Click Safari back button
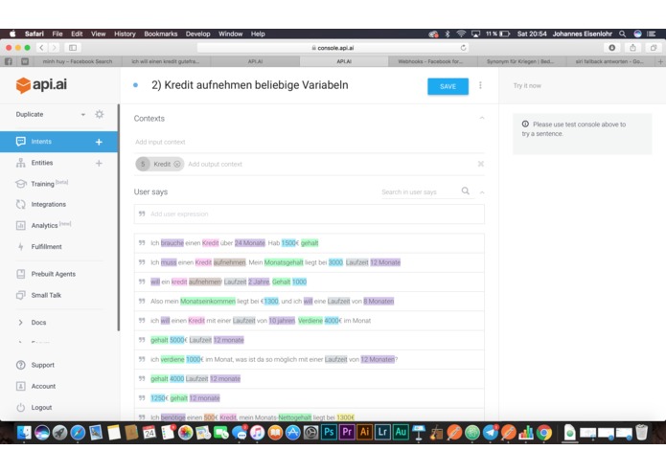 coord(41,48)
